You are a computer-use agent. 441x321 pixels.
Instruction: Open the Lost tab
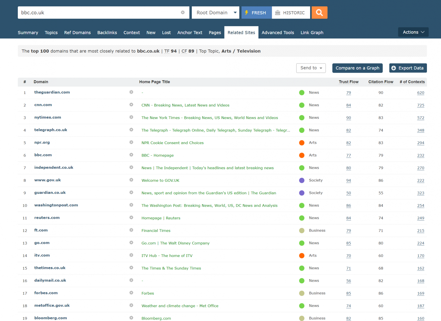click(x=167, y=33)
